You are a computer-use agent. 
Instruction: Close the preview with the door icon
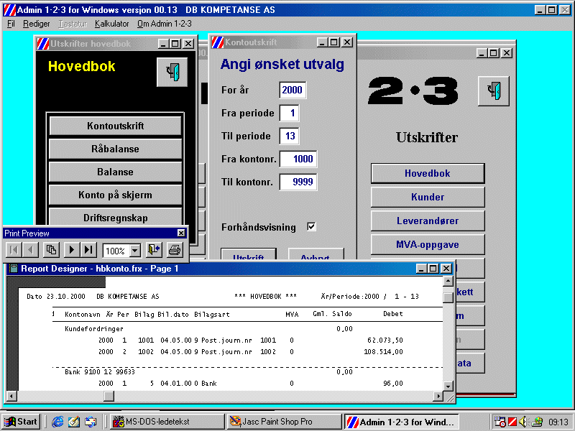click(154, 250)
